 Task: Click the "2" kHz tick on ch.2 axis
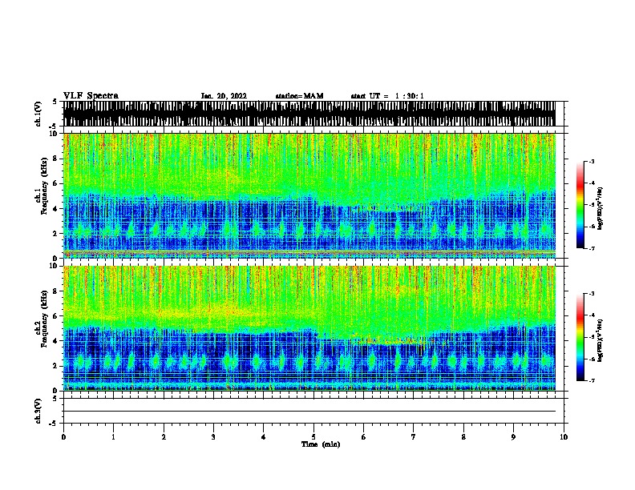tap(55, 366)
